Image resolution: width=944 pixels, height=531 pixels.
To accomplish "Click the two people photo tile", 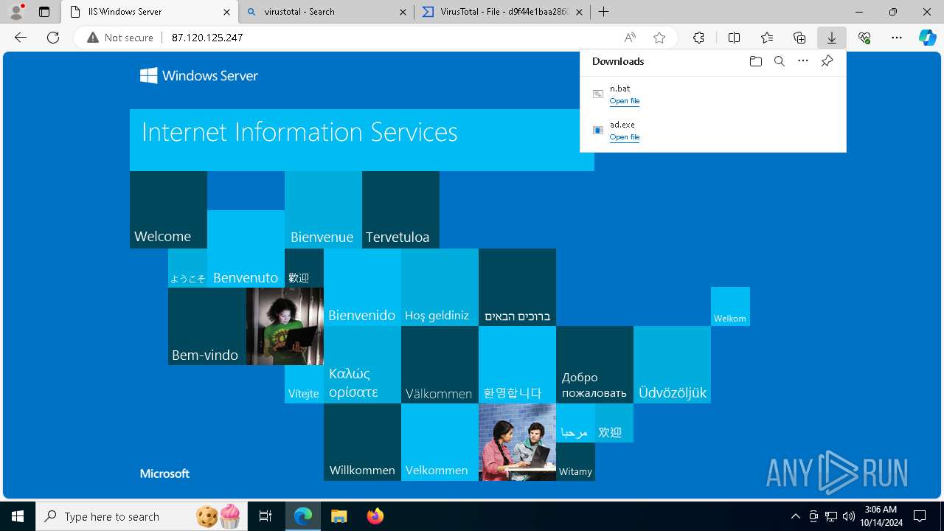I will [x=517, y=442].
